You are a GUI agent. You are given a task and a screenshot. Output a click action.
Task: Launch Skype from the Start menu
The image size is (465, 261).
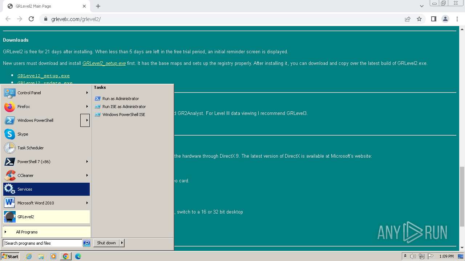pyautogui.click(x=46, y=134)
